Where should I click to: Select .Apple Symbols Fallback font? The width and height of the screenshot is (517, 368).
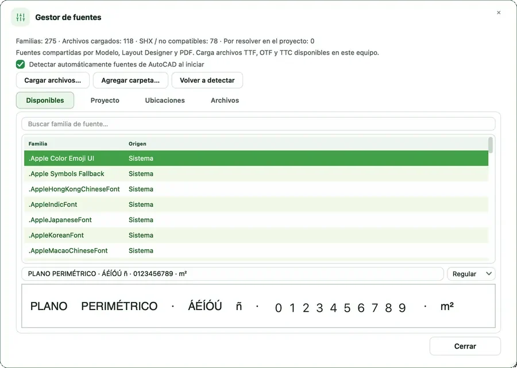point(256,173)
